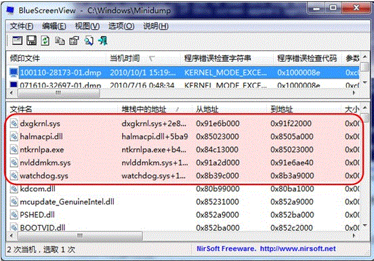Click the upper pane scroll-down arrow

[x=365, y=83]
